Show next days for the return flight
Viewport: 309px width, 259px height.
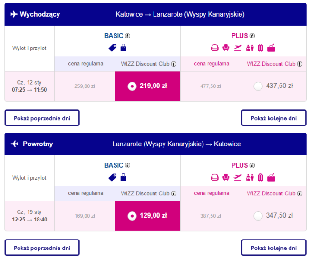point(274,248)
